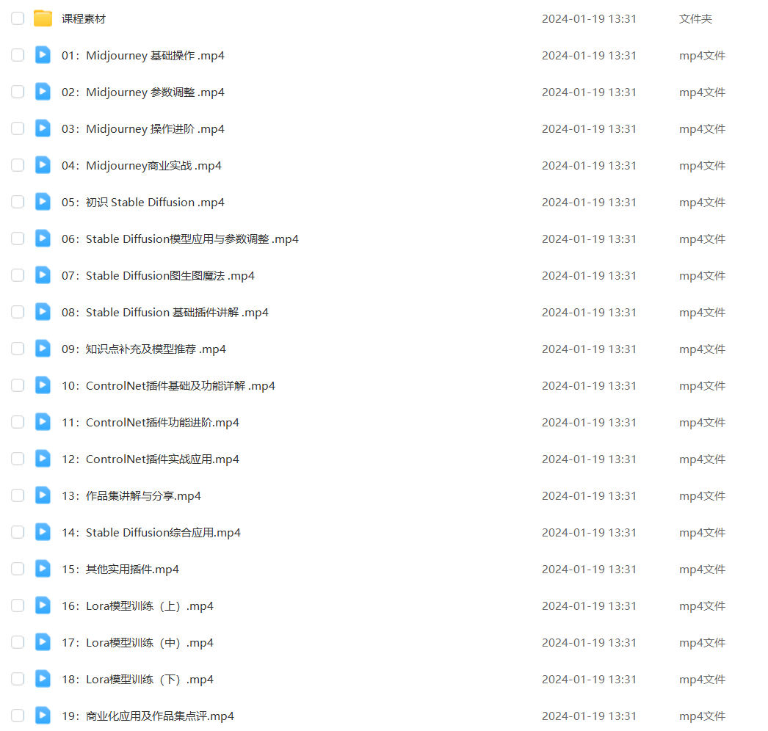
Task: Open file 06 Stable Diffusion模型应用与参数调整
Action: (x=180, y=239)
